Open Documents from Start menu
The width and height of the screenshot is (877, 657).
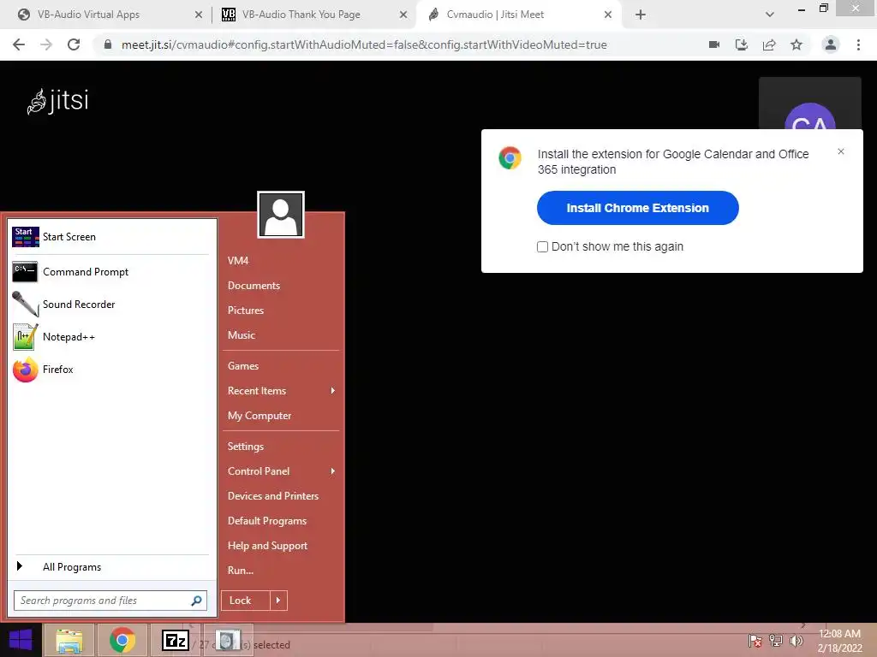point(254,286)
